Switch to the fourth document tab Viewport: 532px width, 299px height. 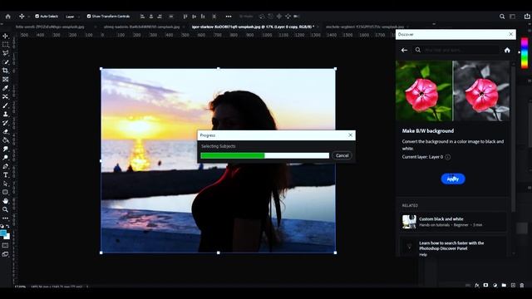tap(365, 27)
